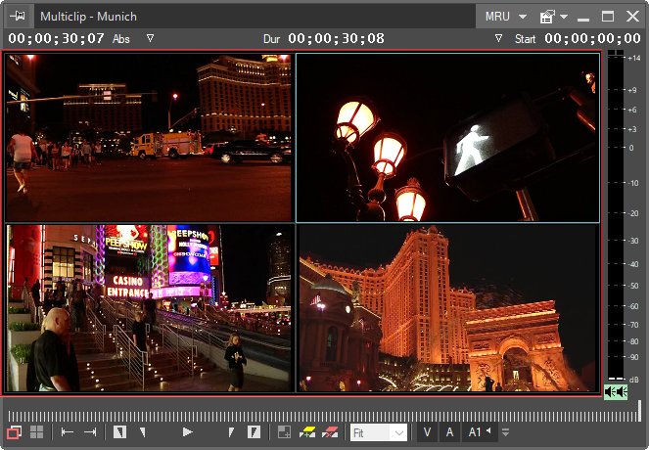
Task: Click the pin icon in title bar
Action: point(19,16)
